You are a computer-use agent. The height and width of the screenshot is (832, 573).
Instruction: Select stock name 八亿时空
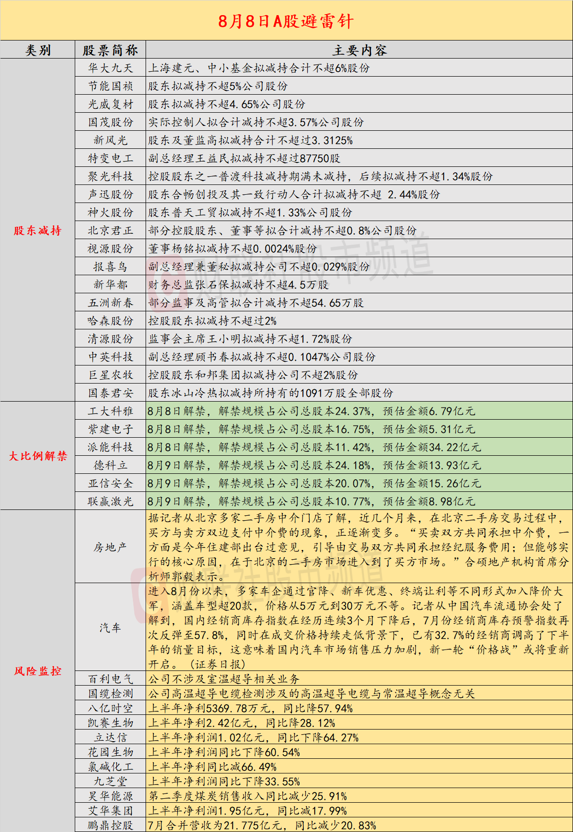[x=110, y=708]
